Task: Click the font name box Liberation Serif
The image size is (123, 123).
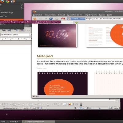Action: pos(15,34)
